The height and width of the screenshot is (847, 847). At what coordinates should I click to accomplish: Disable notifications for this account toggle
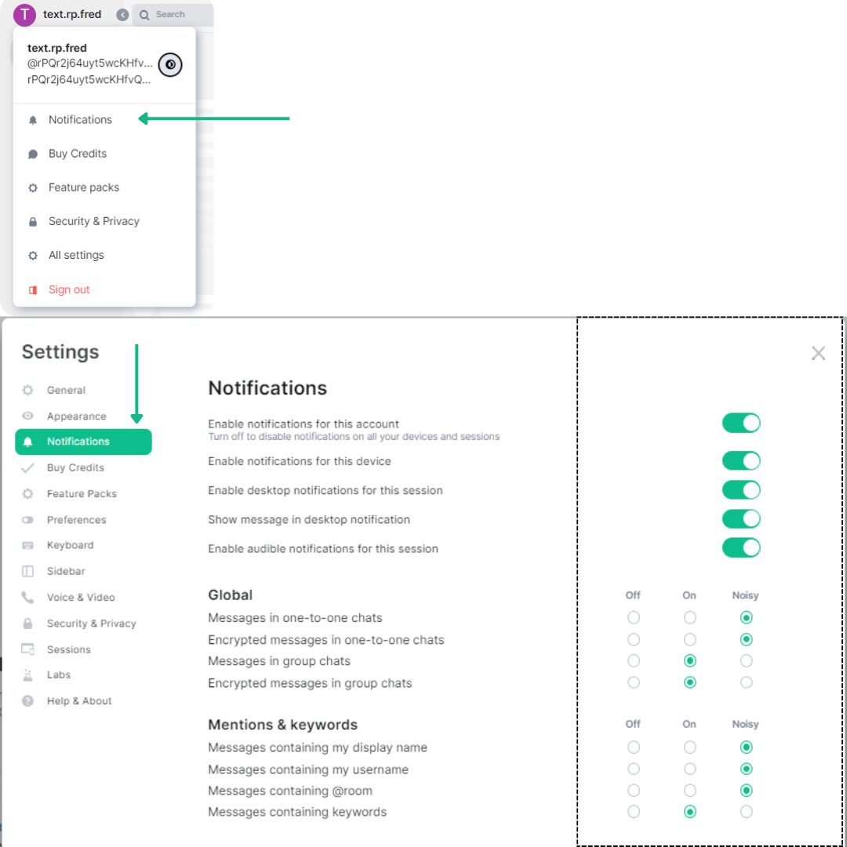(x=741, y=423)
